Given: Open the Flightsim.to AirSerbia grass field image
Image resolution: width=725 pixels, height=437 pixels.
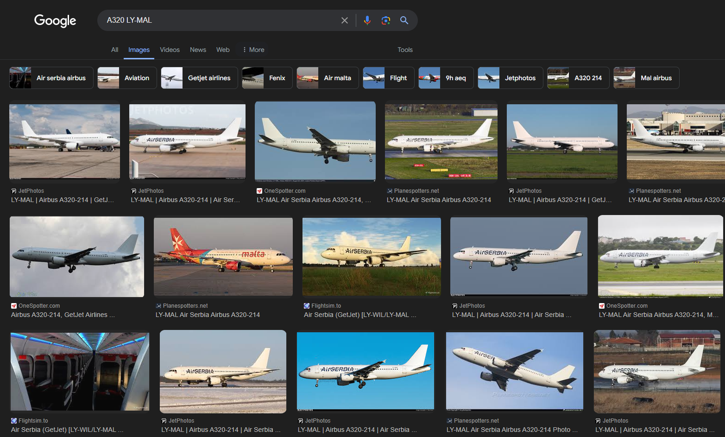Looking at the screenshot, I should pyautogui.click(x=372, y=257).
